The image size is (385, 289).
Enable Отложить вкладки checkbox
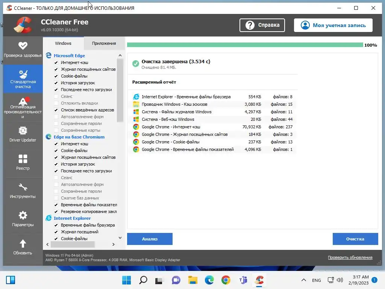(56, 103)
